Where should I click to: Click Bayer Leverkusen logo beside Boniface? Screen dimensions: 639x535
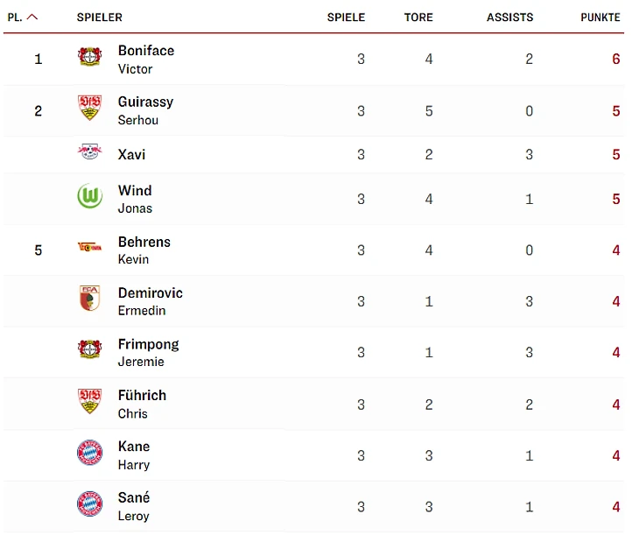point(89,58)
